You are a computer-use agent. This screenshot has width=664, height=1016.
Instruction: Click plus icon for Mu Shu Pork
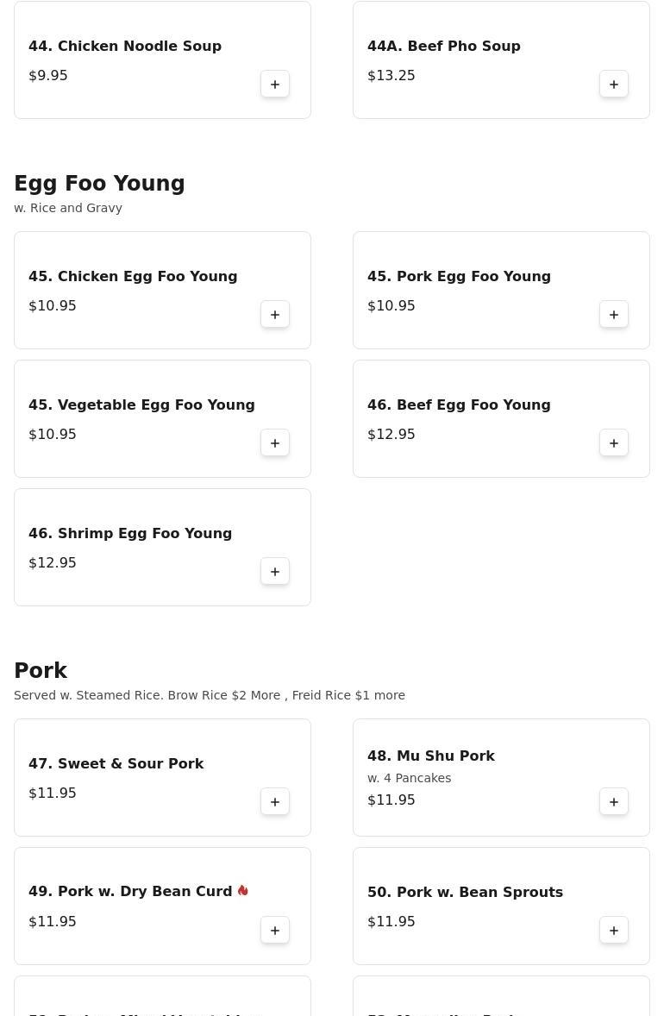point(614,802)
